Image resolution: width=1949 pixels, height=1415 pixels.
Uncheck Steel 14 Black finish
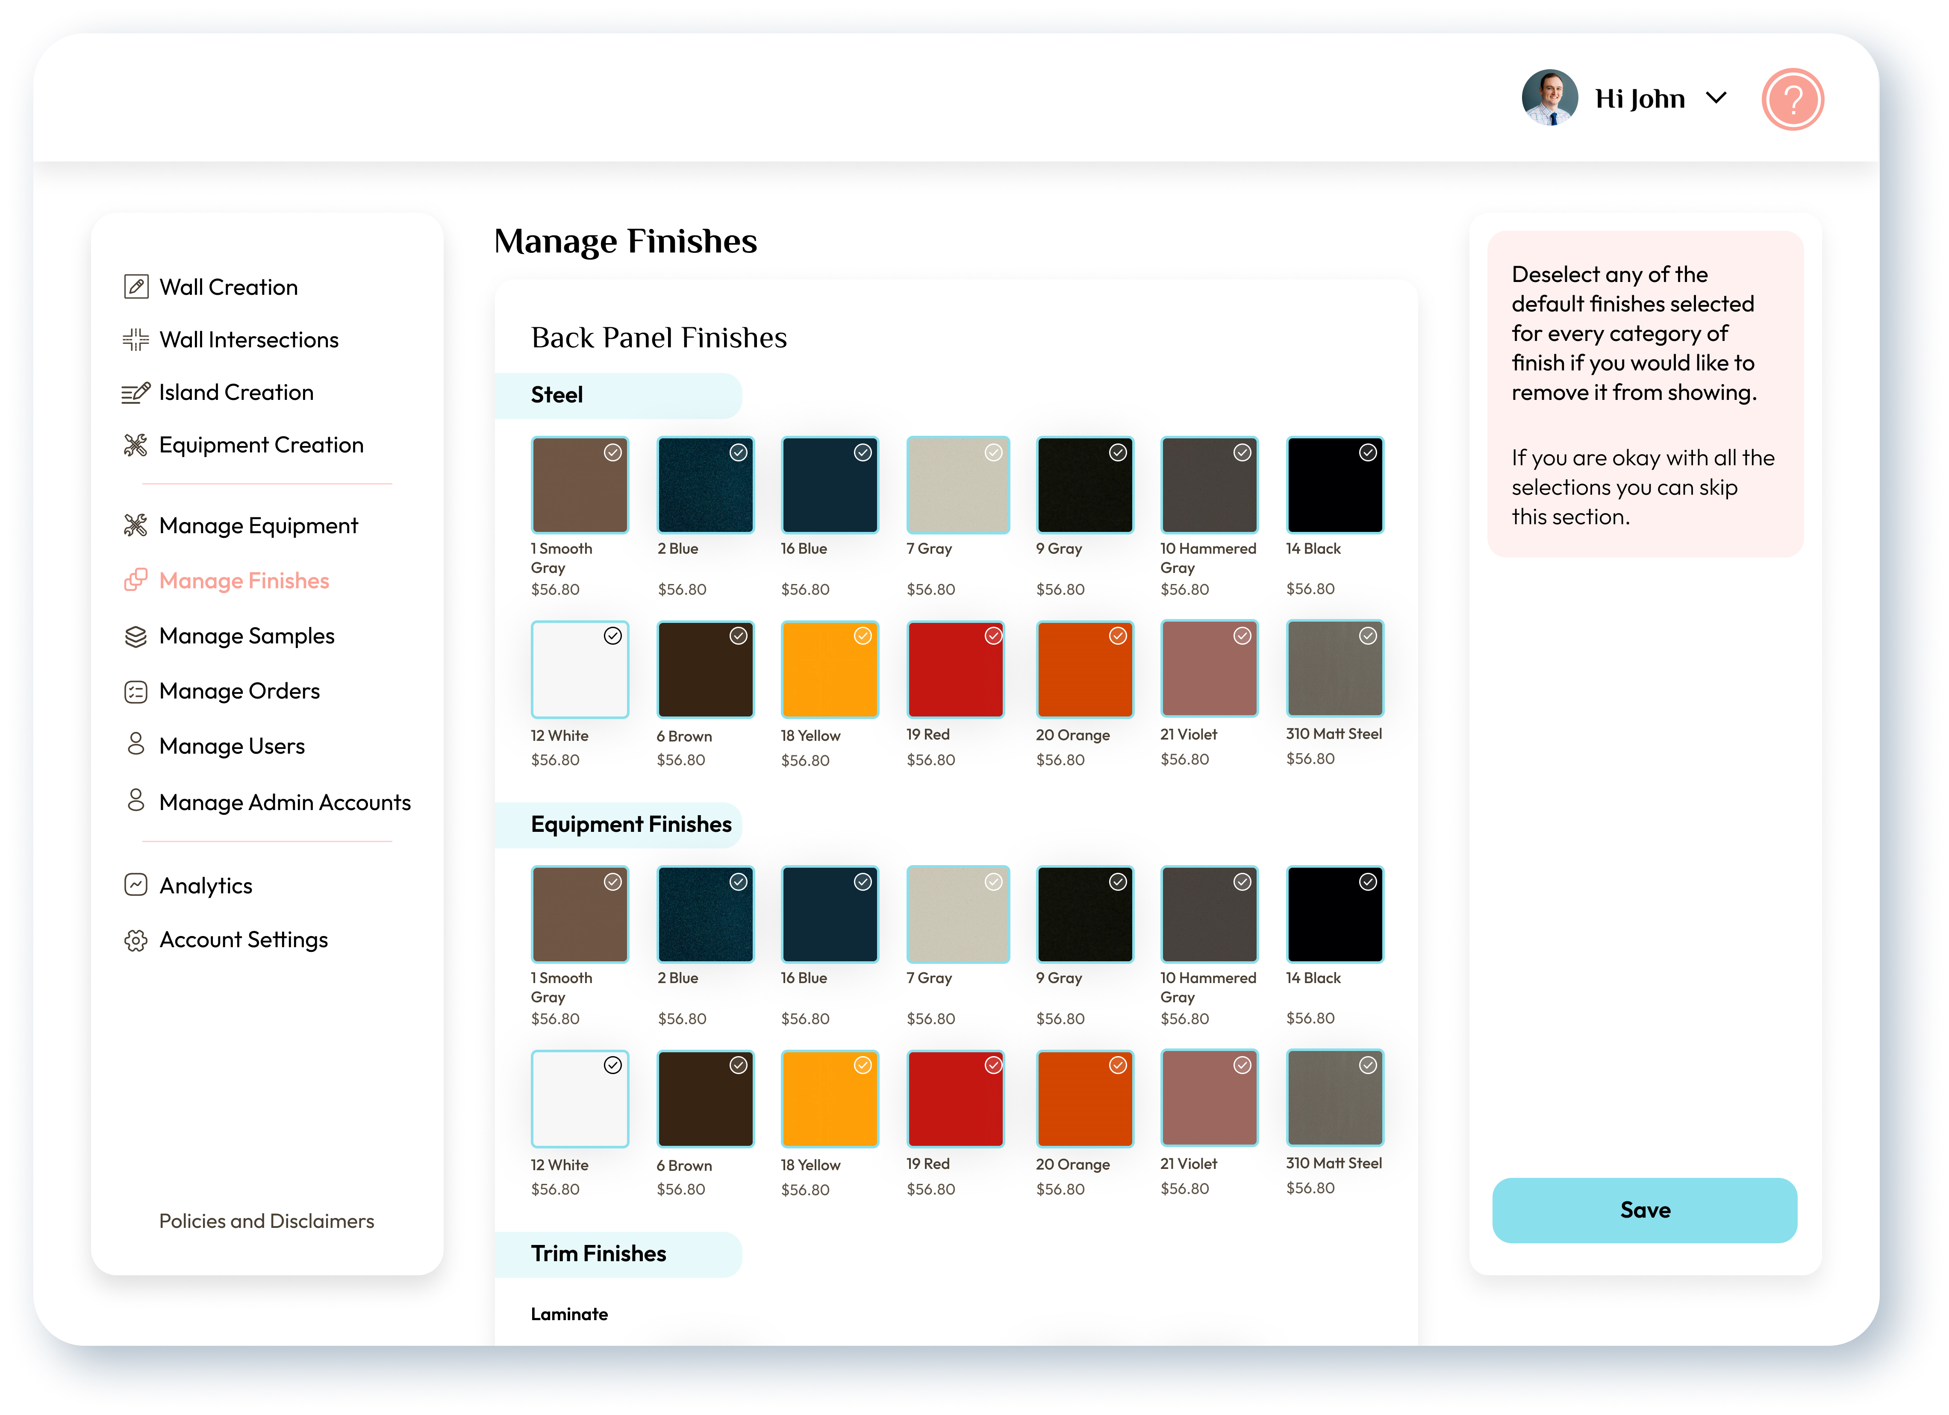[x=1368, y=452]
